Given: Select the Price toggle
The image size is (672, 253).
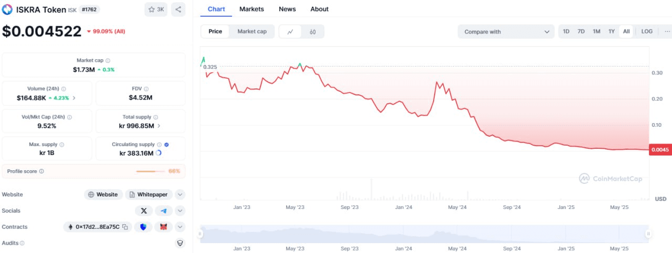Looking at the screenshot, I should coord(215,31).
